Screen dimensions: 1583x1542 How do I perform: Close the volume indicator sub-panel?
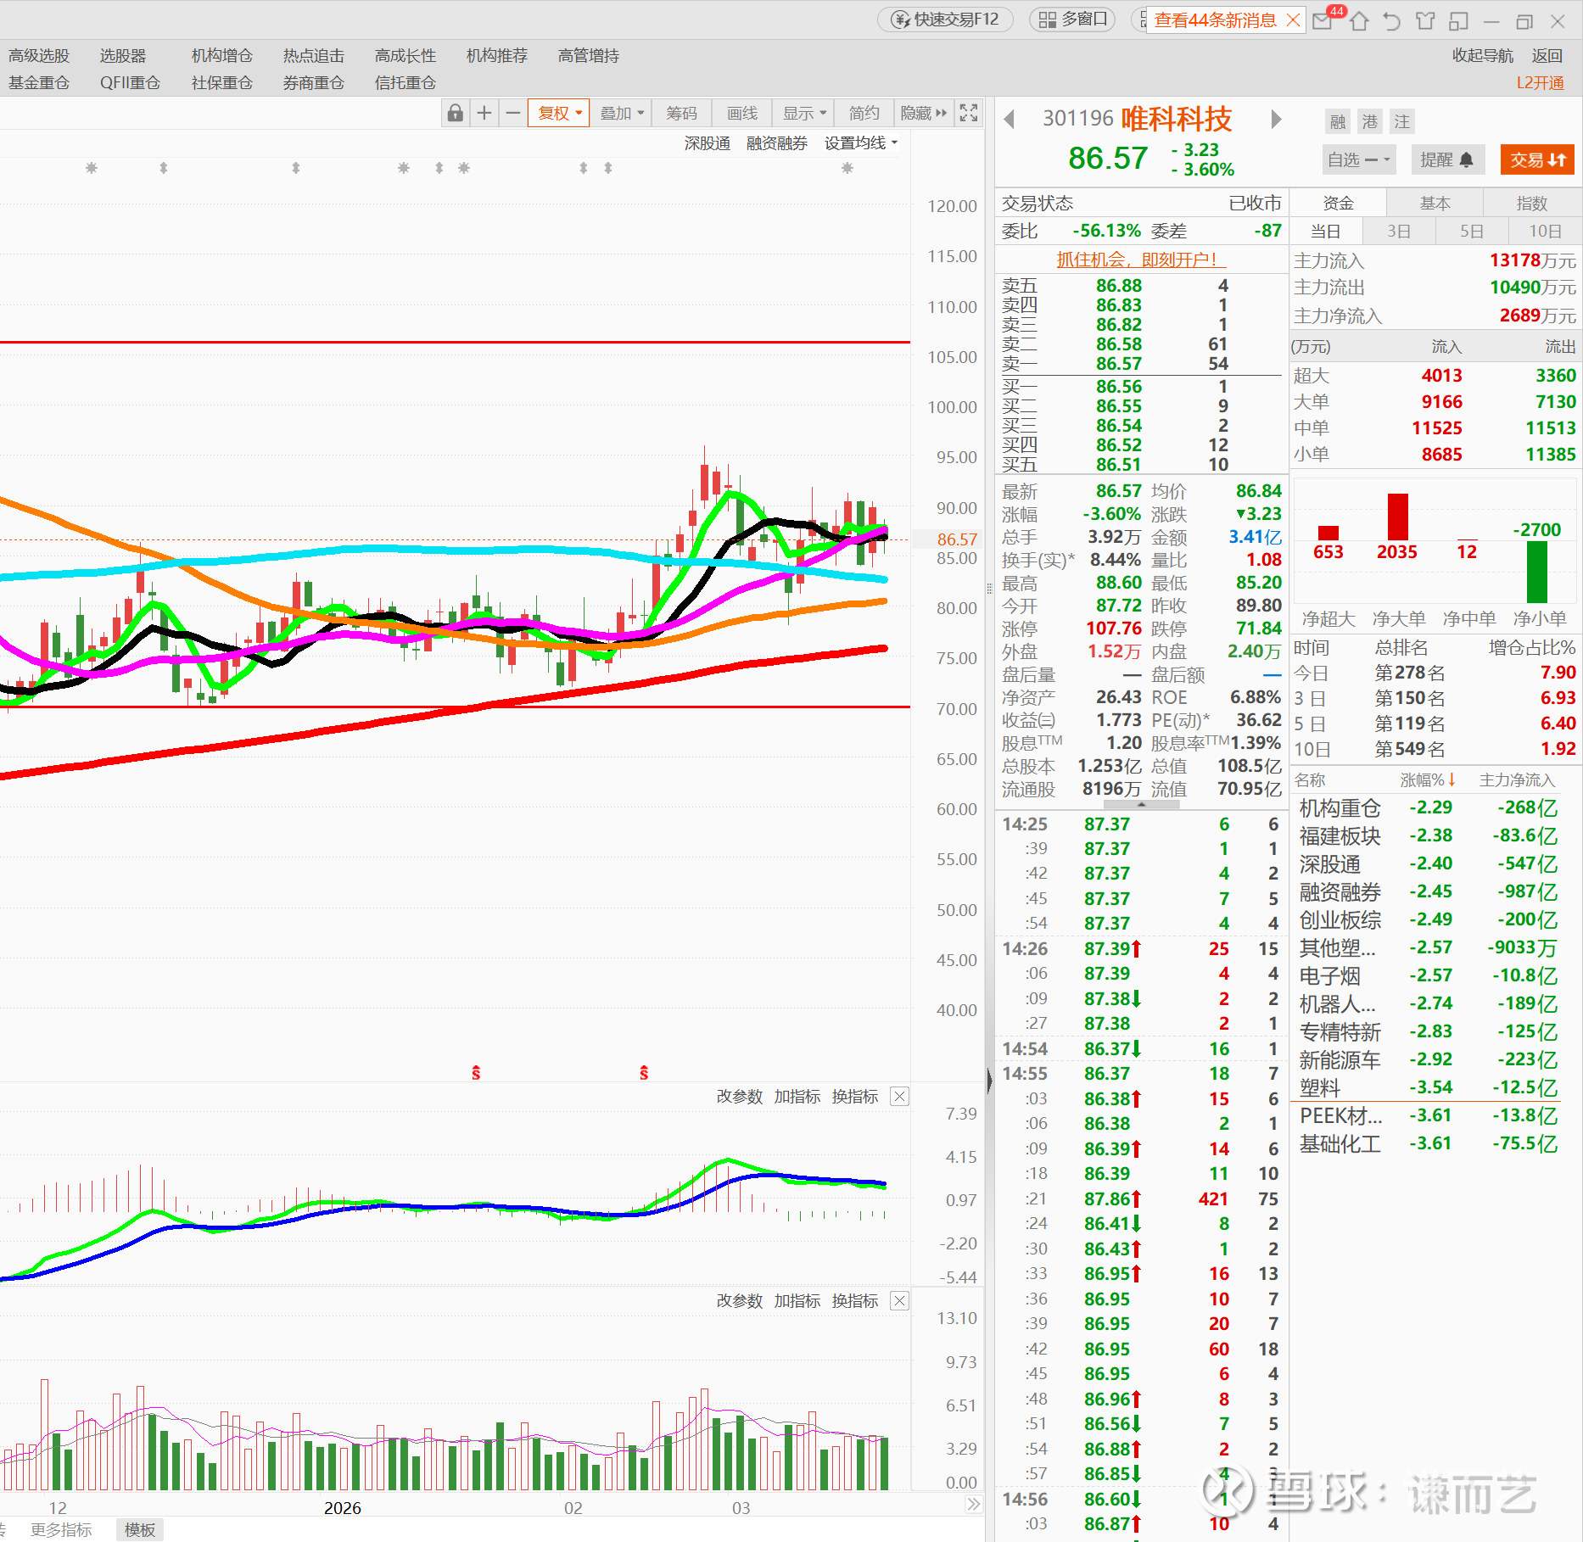(x=899, y=1301)
